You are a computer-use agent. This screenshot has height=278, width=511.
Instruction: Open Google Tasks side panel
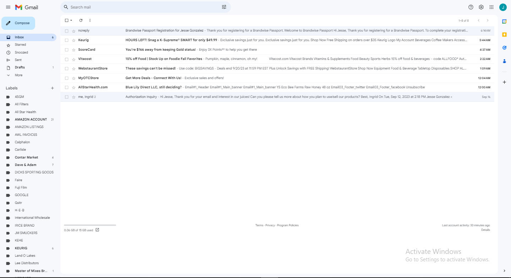tap(504, 48)
